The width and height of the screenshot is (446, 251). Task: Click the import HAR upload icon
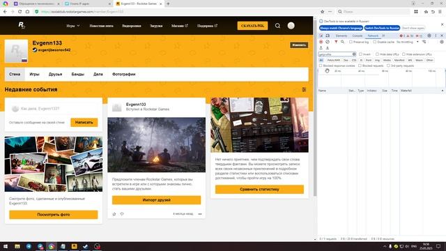point(321,48)
